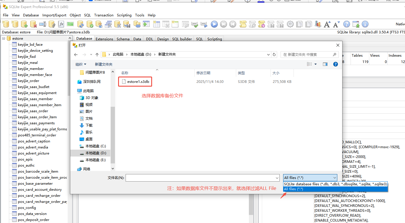Image resolution: width=405 pixels, height=223 pixels.
Task: Click the decrease font size A icon
Action: (336, 24)
